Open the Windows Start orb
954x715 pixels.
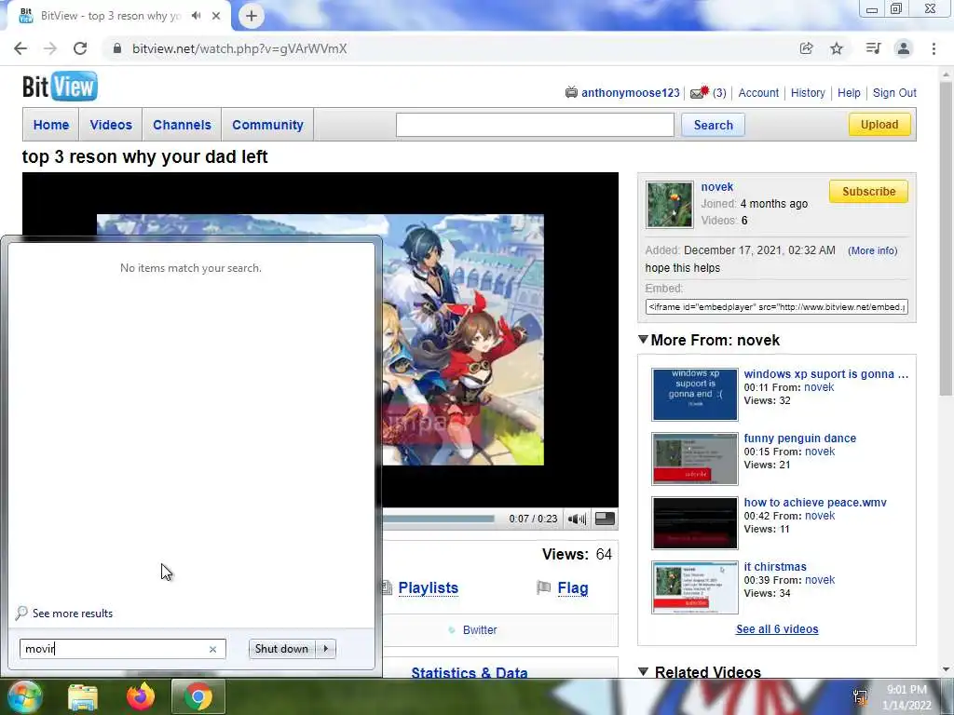pyautogui.click(x=24, y=696)
